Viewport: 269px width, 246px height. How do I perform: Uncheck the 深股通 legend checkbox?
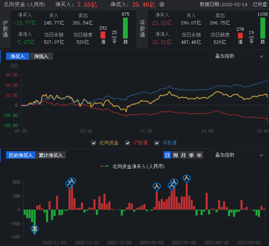pyautogui.click(x=157, y=143)
